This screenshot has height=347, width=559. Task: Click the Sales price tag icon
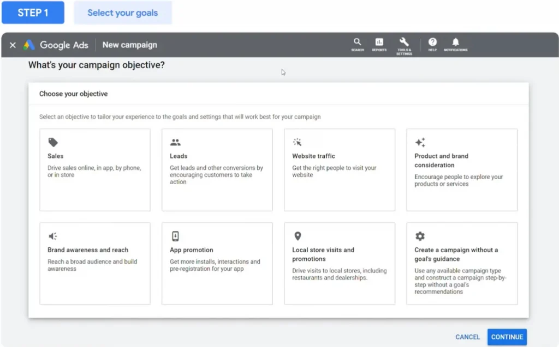[53, 143]
